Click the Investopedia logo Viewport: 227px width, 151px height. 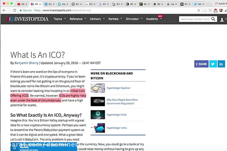point(27,19)
